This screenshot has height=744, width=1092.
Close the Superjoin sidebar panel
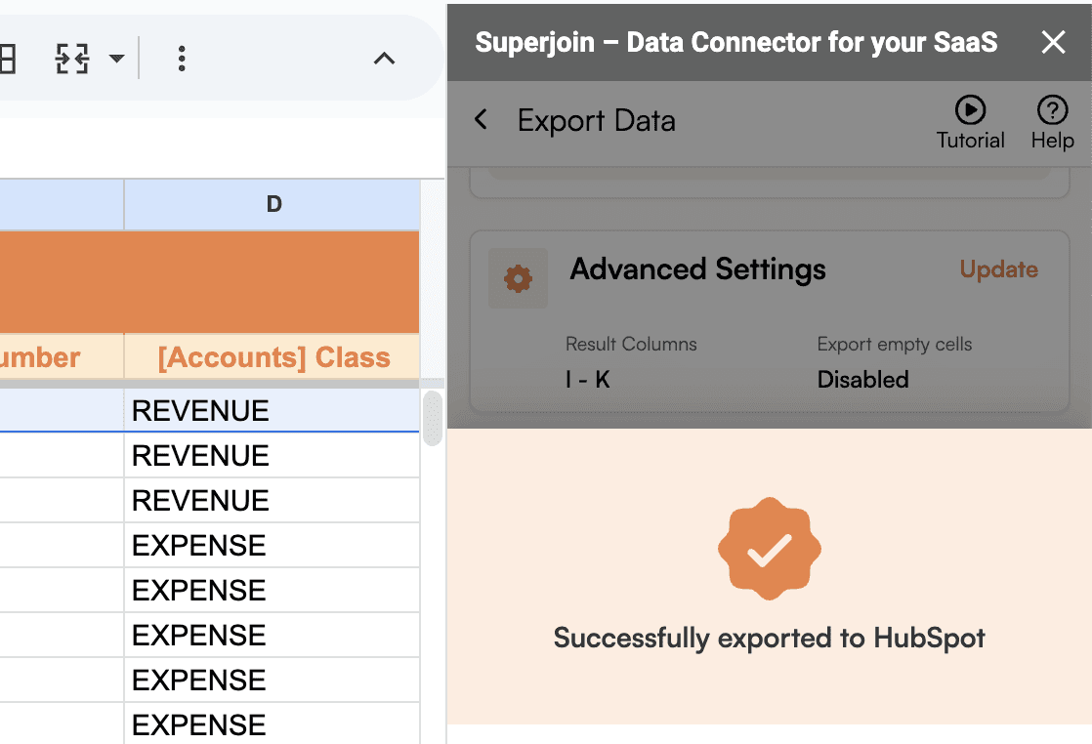[x=1053, y=42]
